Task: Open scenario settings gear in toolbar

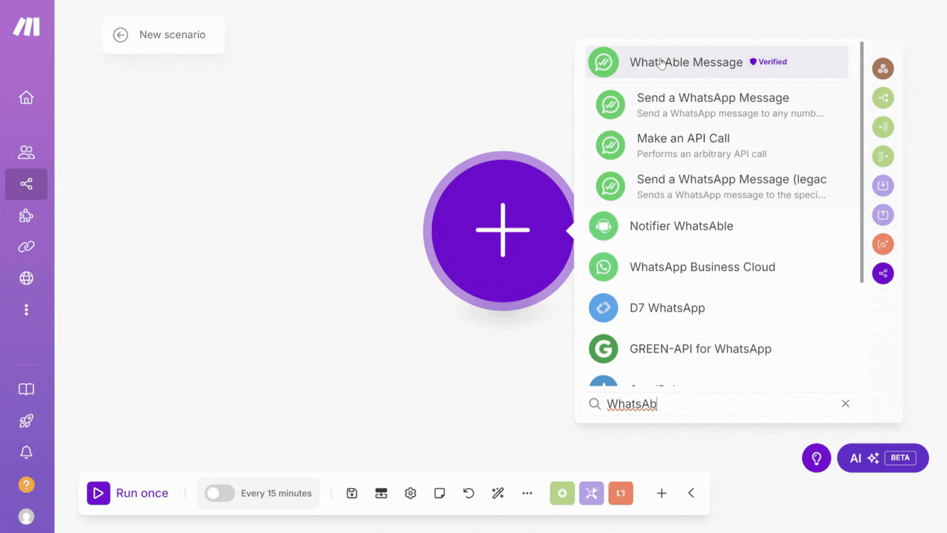Action: [x=411, y=493]
